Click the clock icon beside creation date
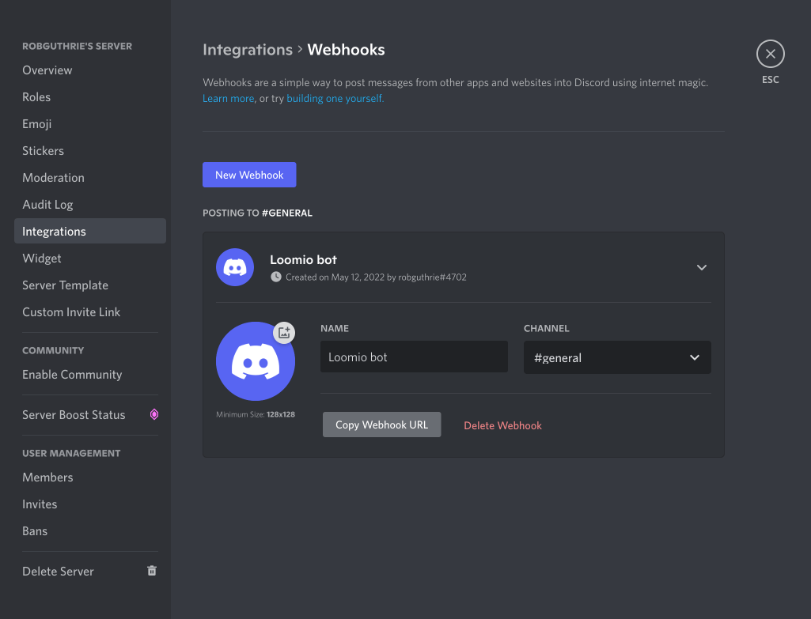The height and width of the screenshot is (619, 811). tap(276, 277)
